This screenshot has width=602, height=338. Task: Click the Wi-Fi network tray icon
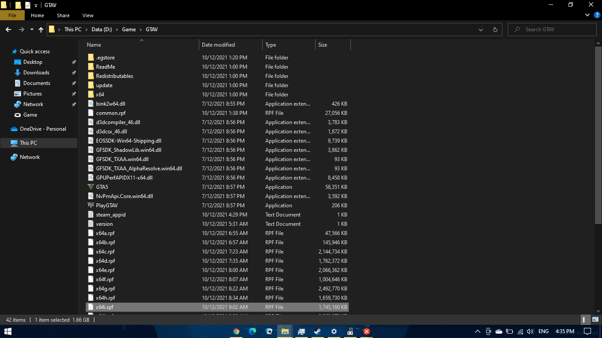[520, 331]
